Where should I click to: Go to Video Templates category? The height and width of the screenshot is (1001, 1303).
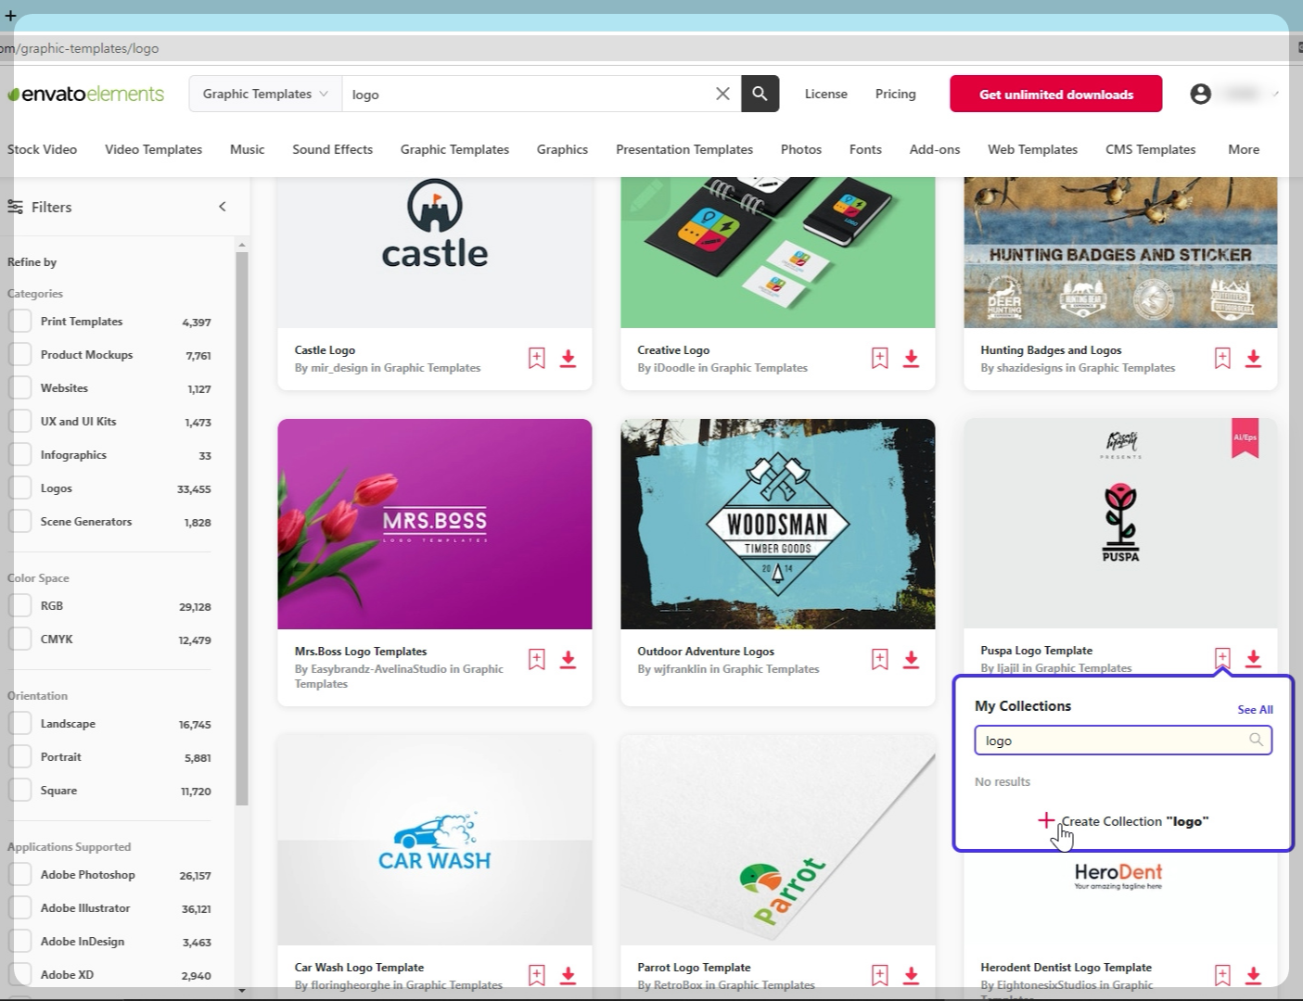[153, 149]
